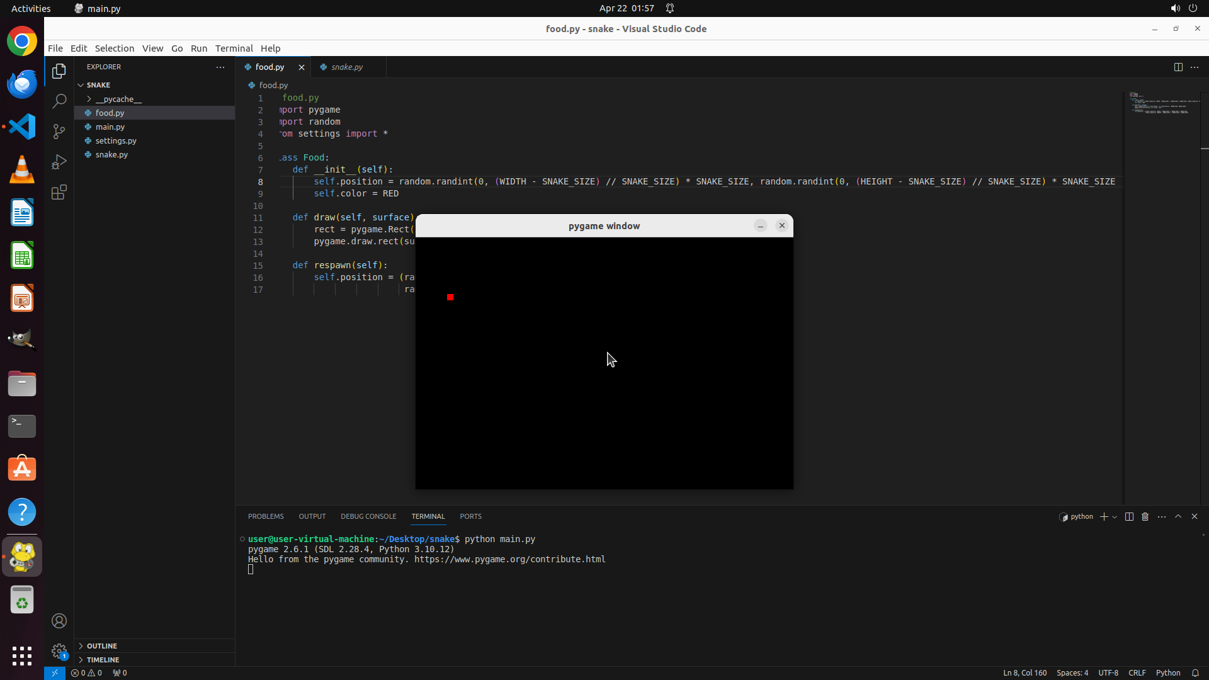Open the Accounts icon in activity bar
This screenshot has height=680, width=1209.
(59, 621)
